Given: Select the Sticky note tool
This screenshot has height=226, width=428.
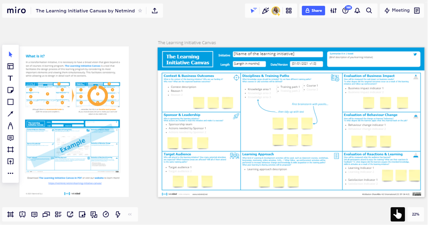Looking at the screenshot, I should [x=10, y=90].
